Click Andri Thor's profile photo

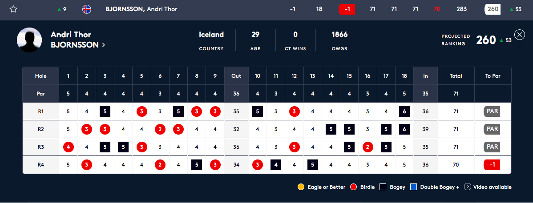pos(29,40)
